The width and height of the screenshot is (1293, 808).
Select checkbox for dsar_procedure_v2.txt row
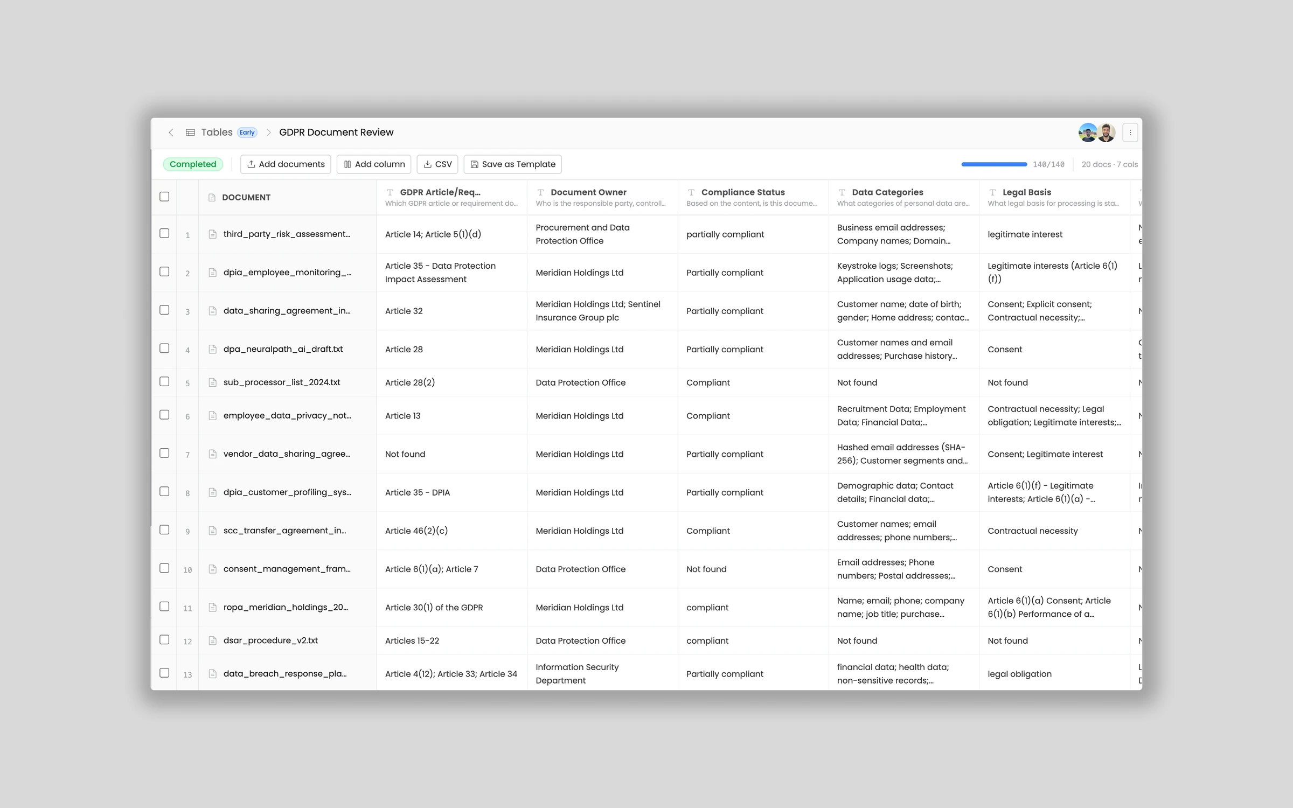(164, 640)
